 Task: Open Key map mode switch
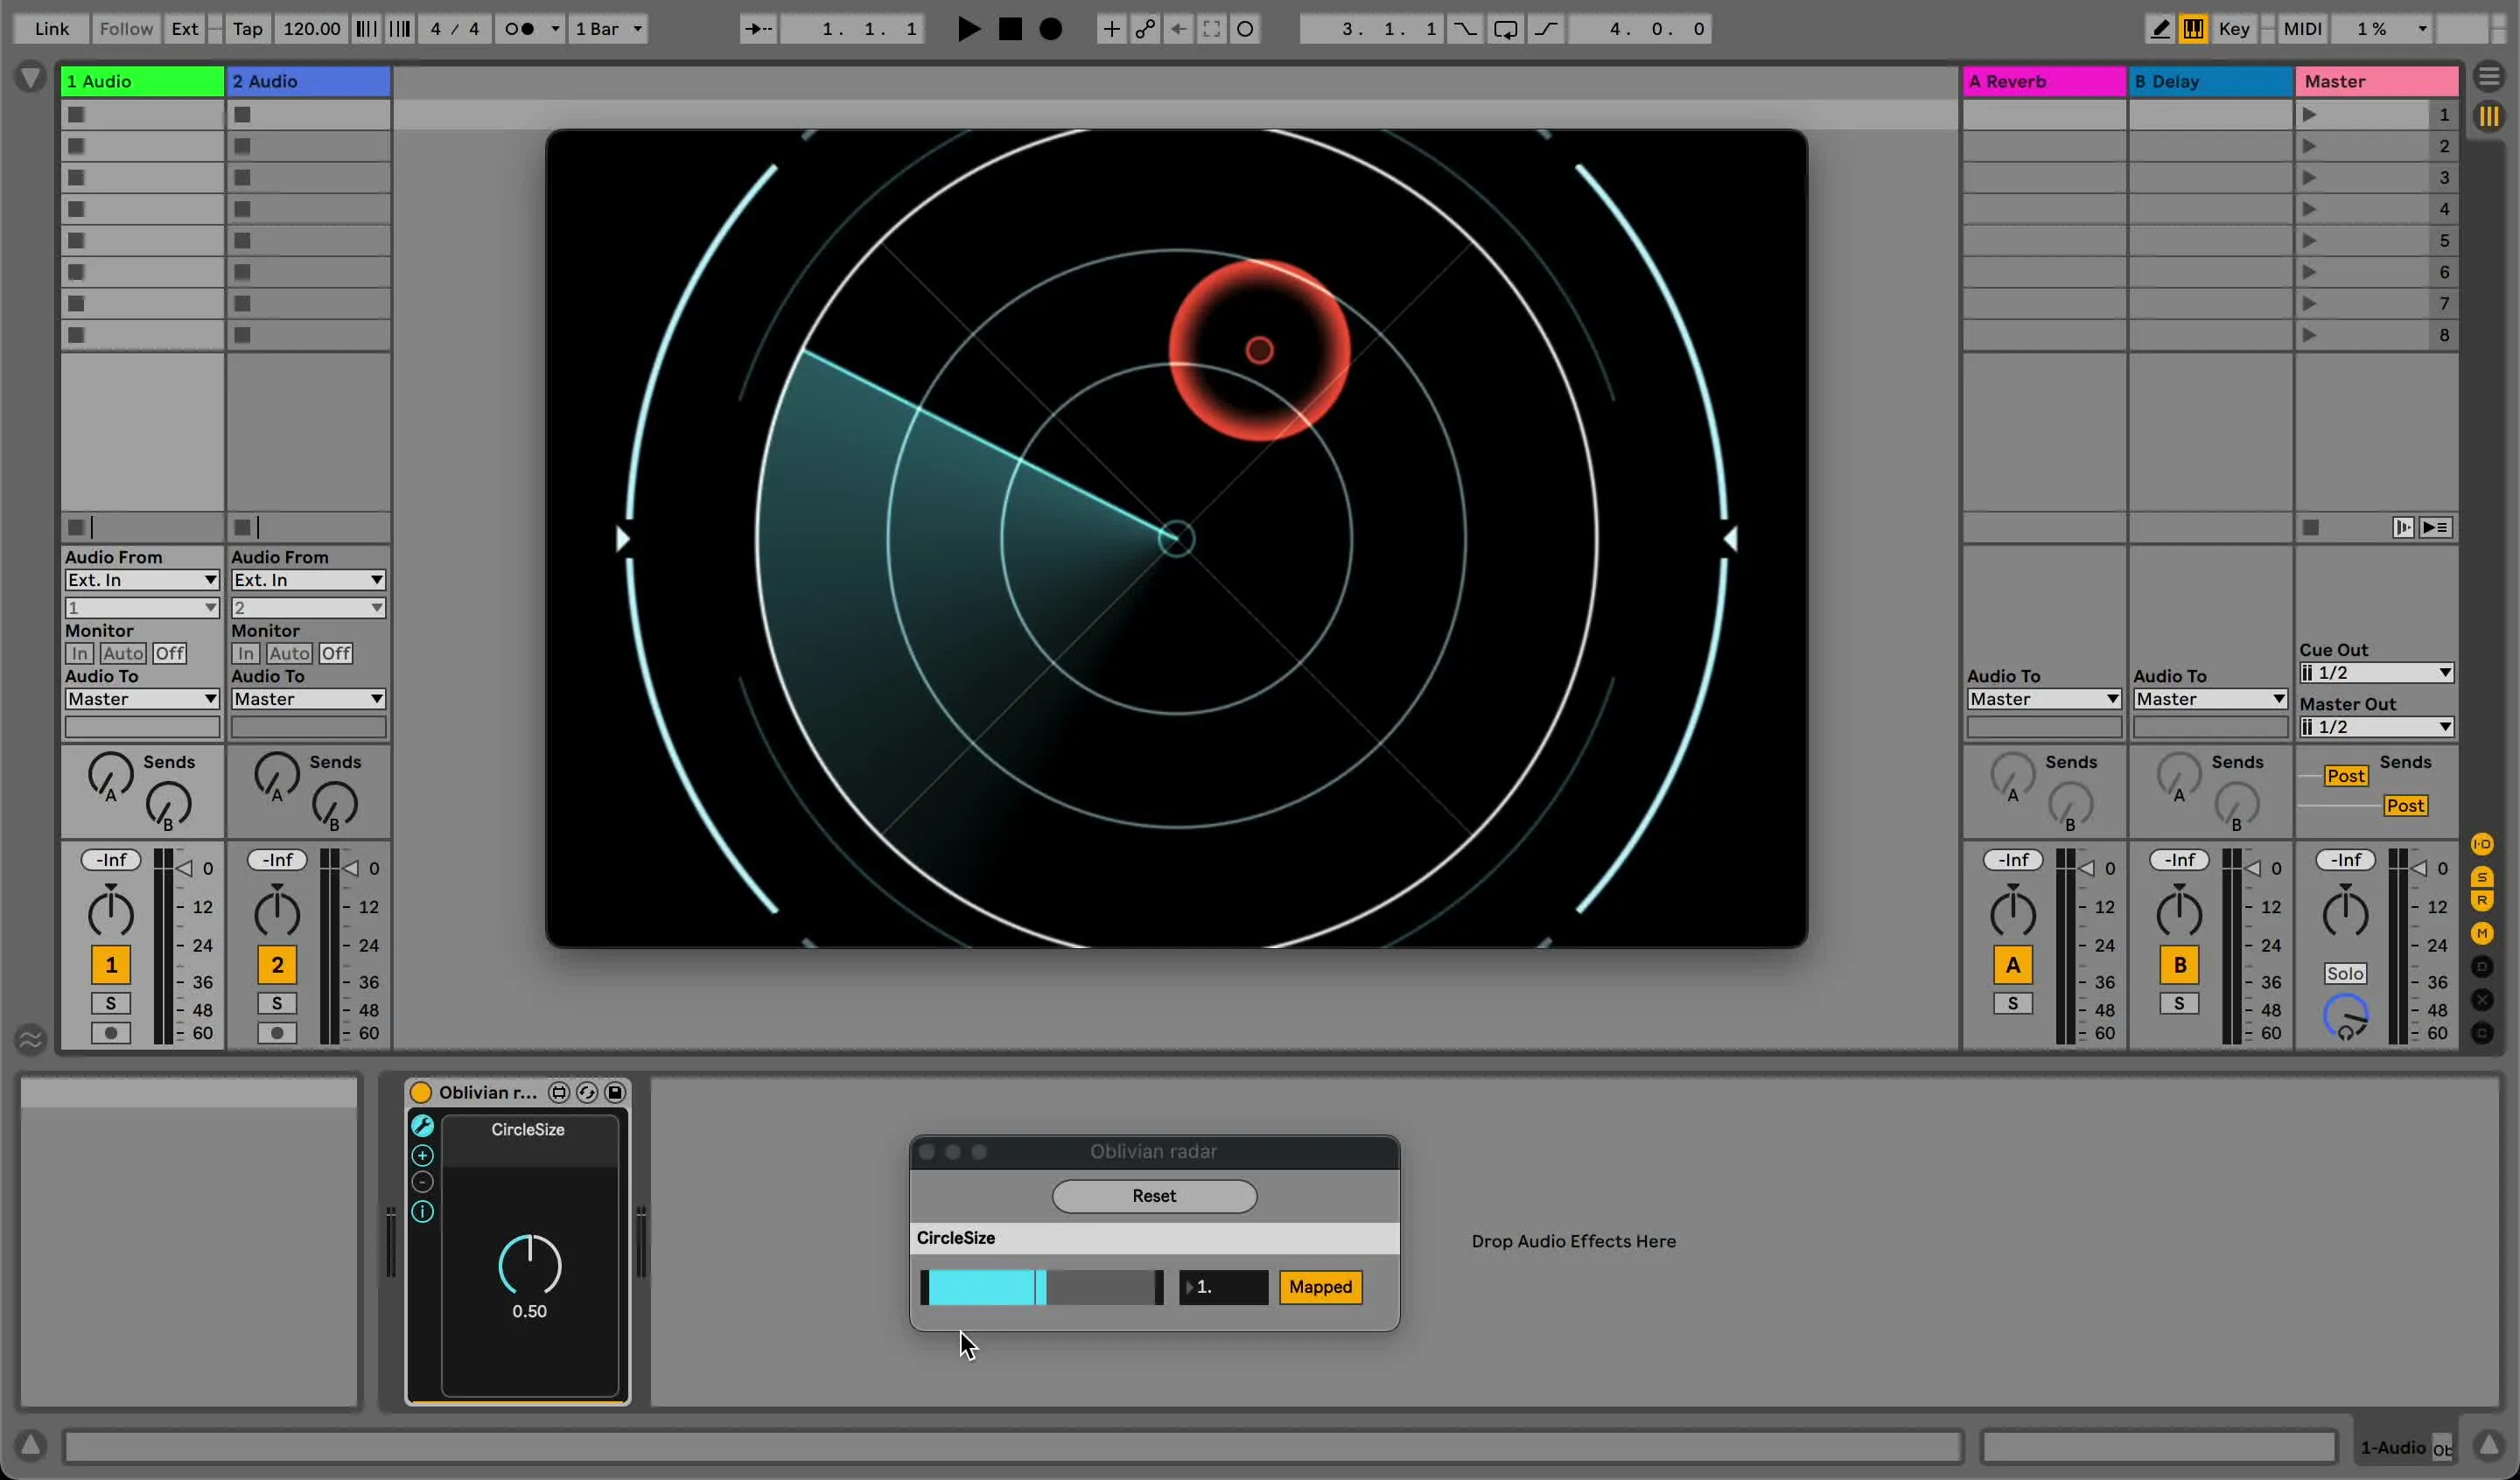pos(2233,29)
